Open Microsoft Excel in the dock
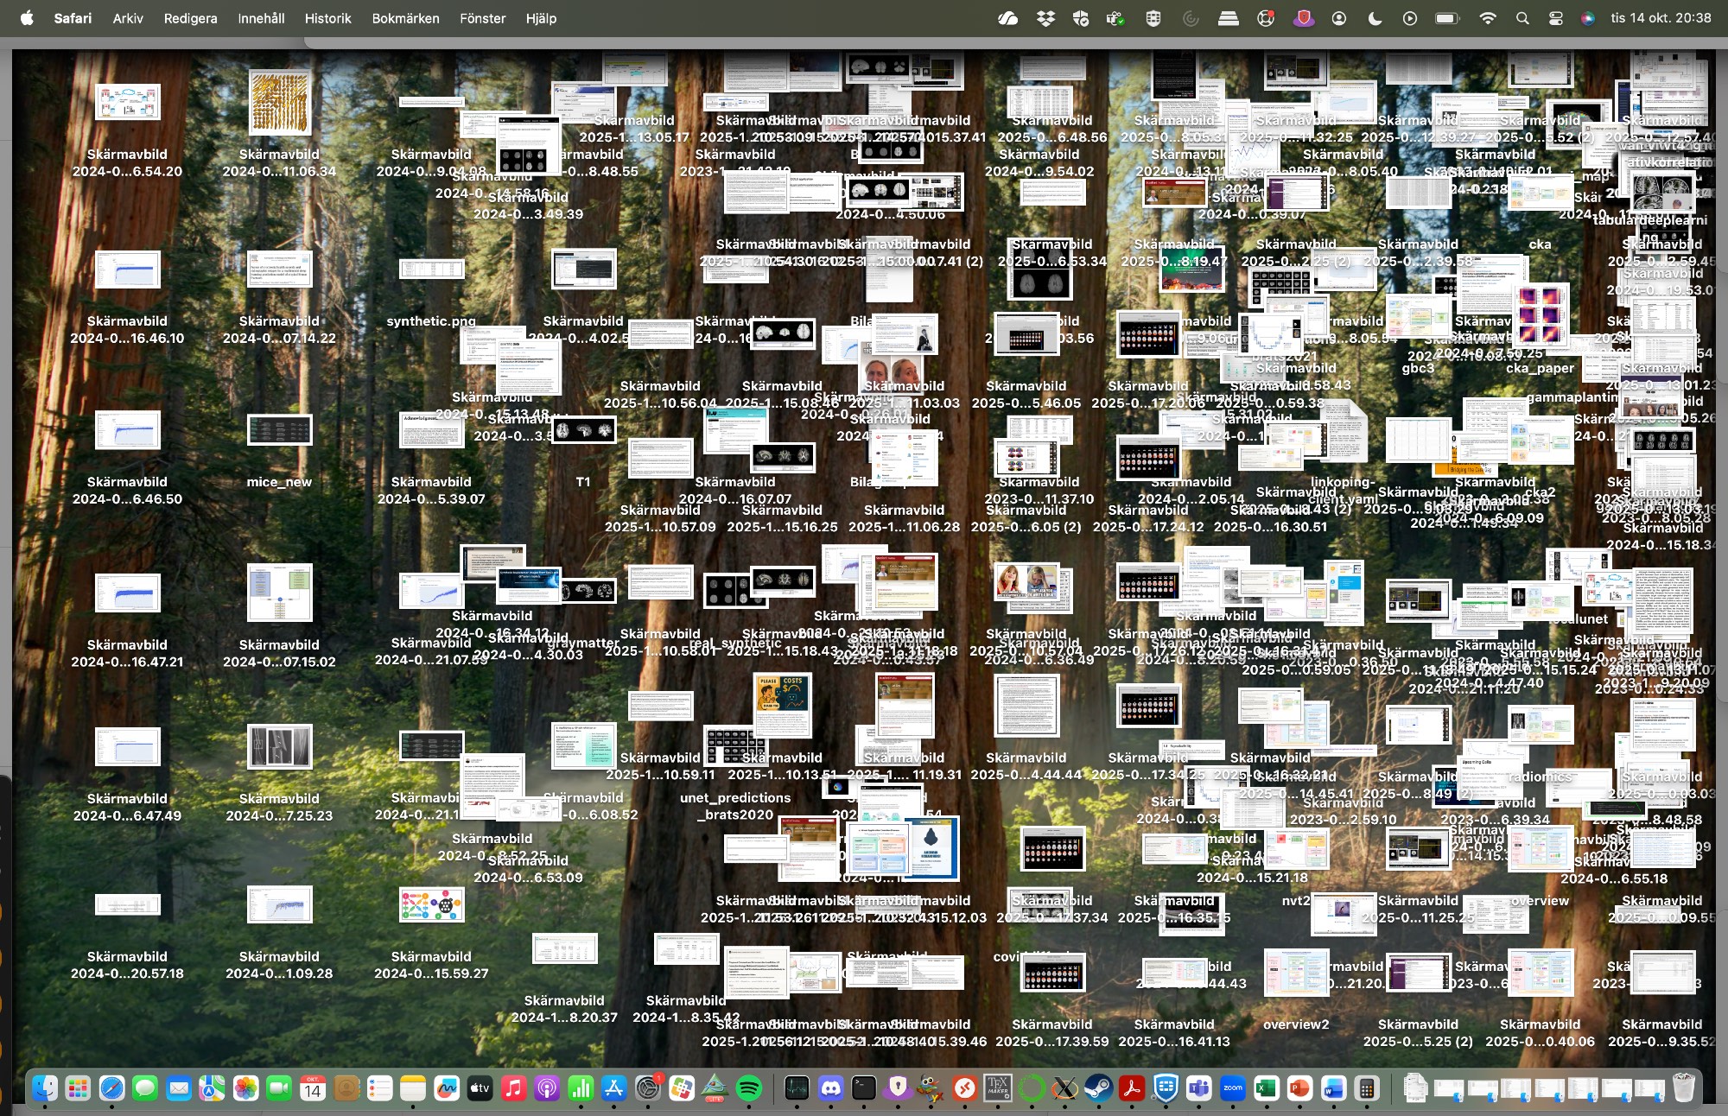Viewport: 1728px width, 1116px height. tap(1266, 1088)
